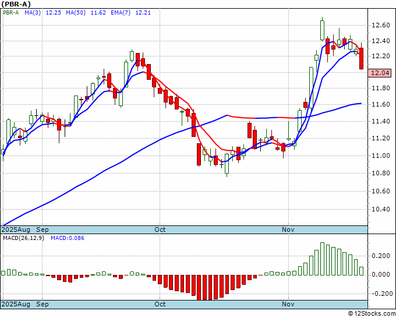
Task: Click 2025Aug label on MACD panel axis
Action: 16,304
